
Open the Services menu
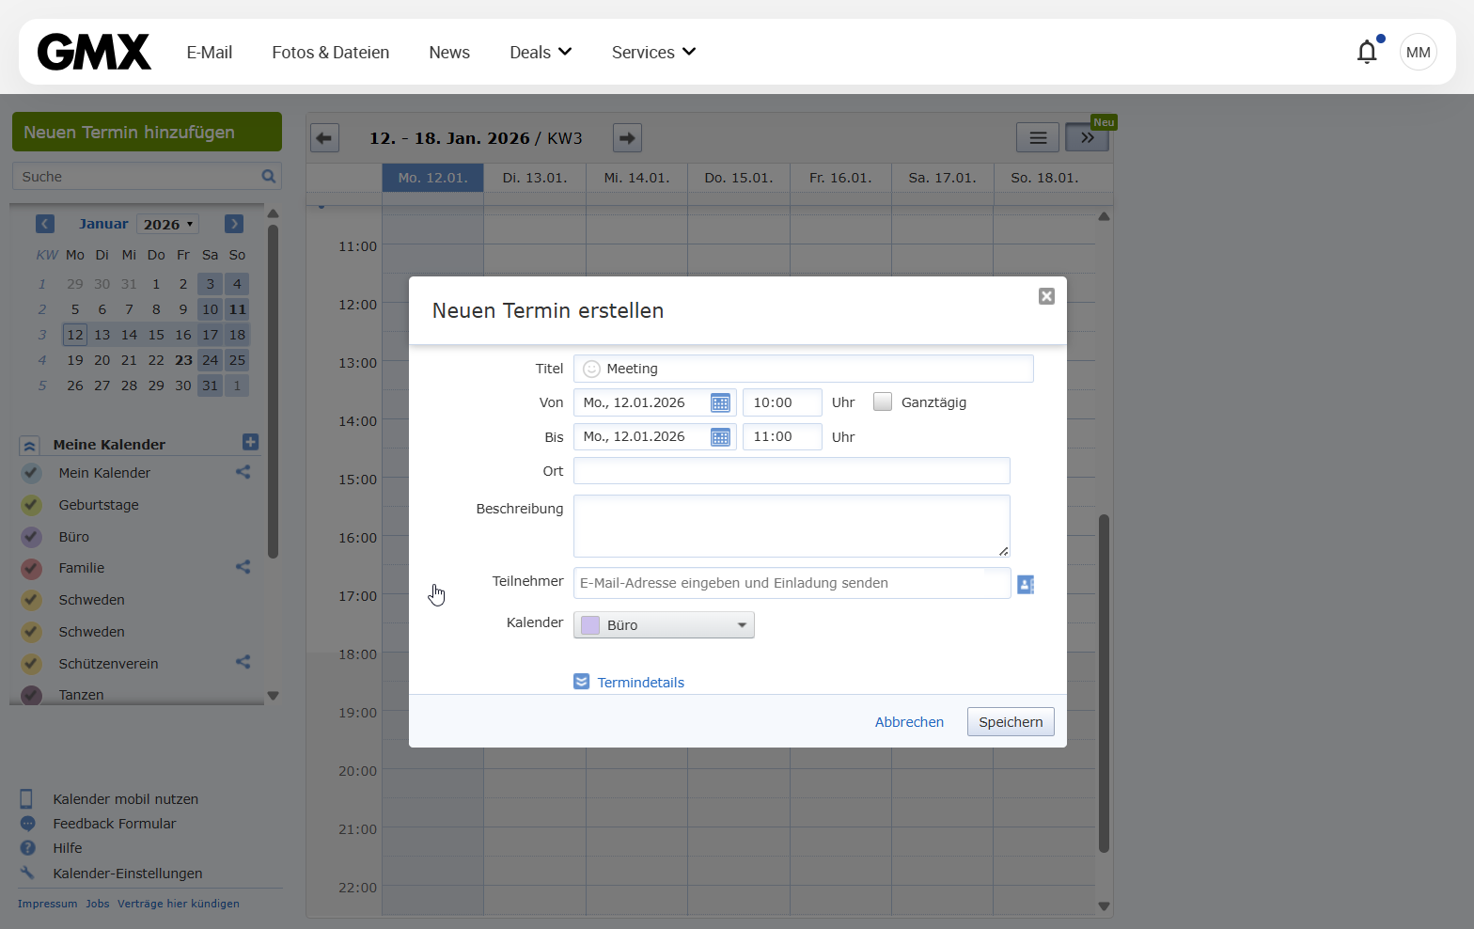(653, 53)
